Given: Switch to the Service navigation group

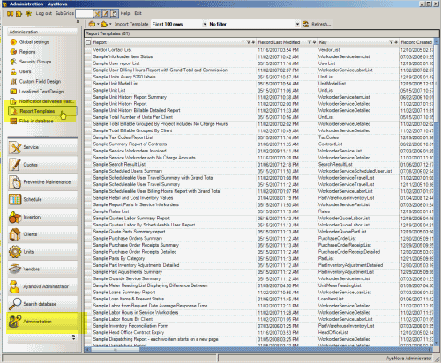Looking at the screenshot, I should click(42, 147).
